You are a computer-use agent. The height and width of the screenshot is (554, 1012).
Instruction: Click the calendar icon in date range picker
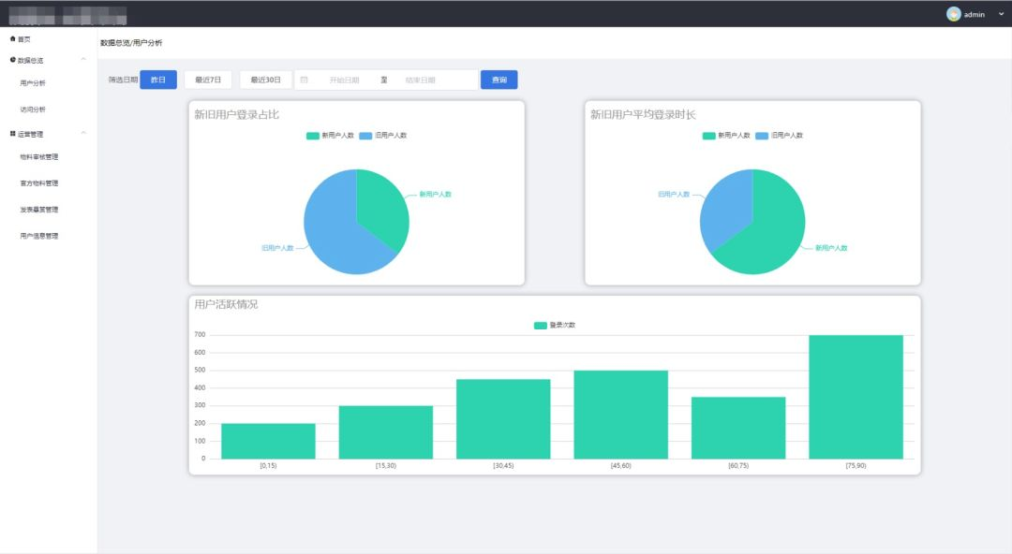304,80
